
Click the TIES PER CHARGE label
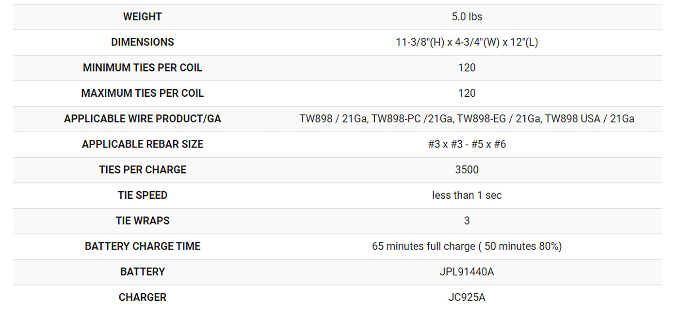[x=142, y=170]
